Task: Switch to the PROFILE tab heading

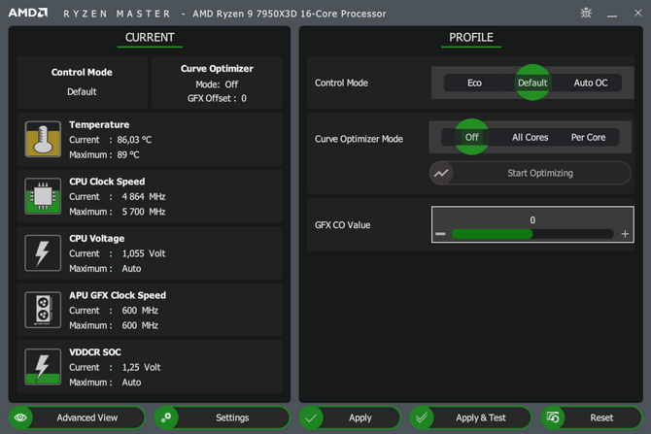Action: pos(471,37)
